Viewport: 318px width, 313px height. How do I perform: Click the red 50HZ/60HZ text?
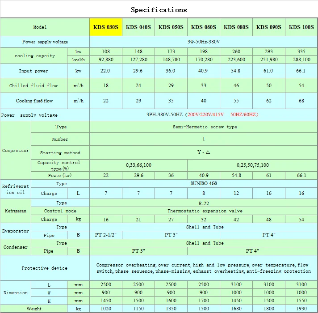coord(243,114)
